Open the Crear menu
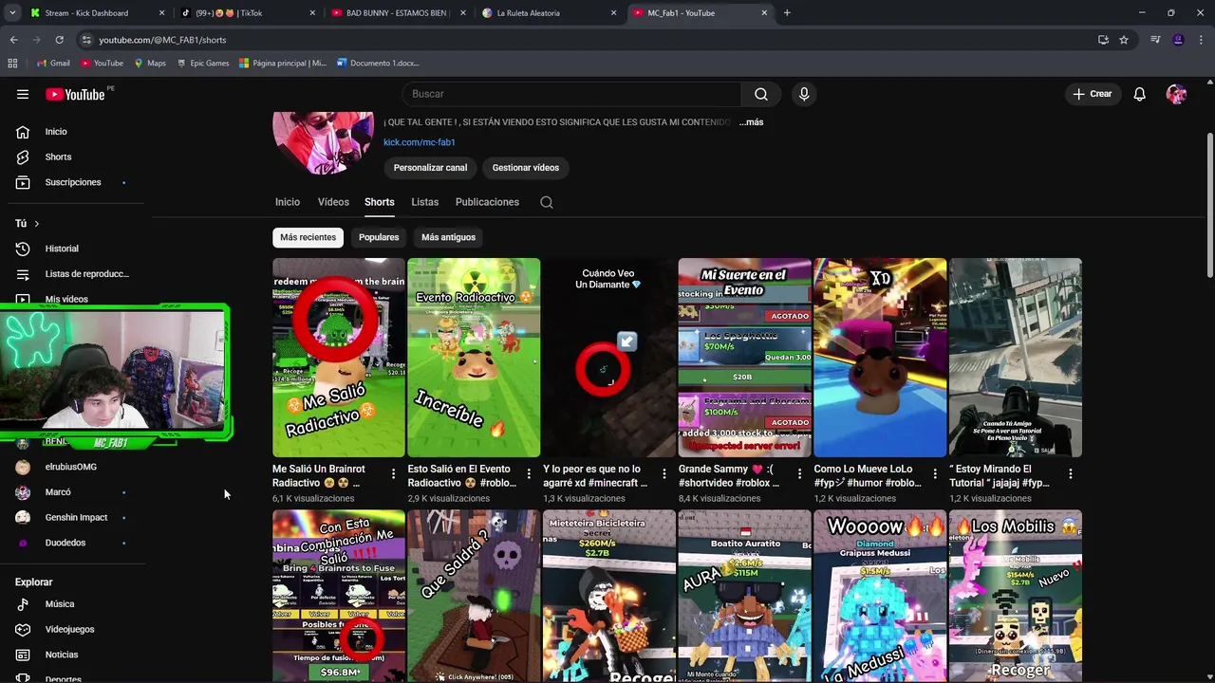 click(x=1092, y=94)
